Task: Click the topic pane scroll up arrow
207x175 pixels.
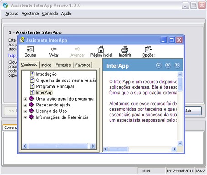Action: tap(180, 74)
